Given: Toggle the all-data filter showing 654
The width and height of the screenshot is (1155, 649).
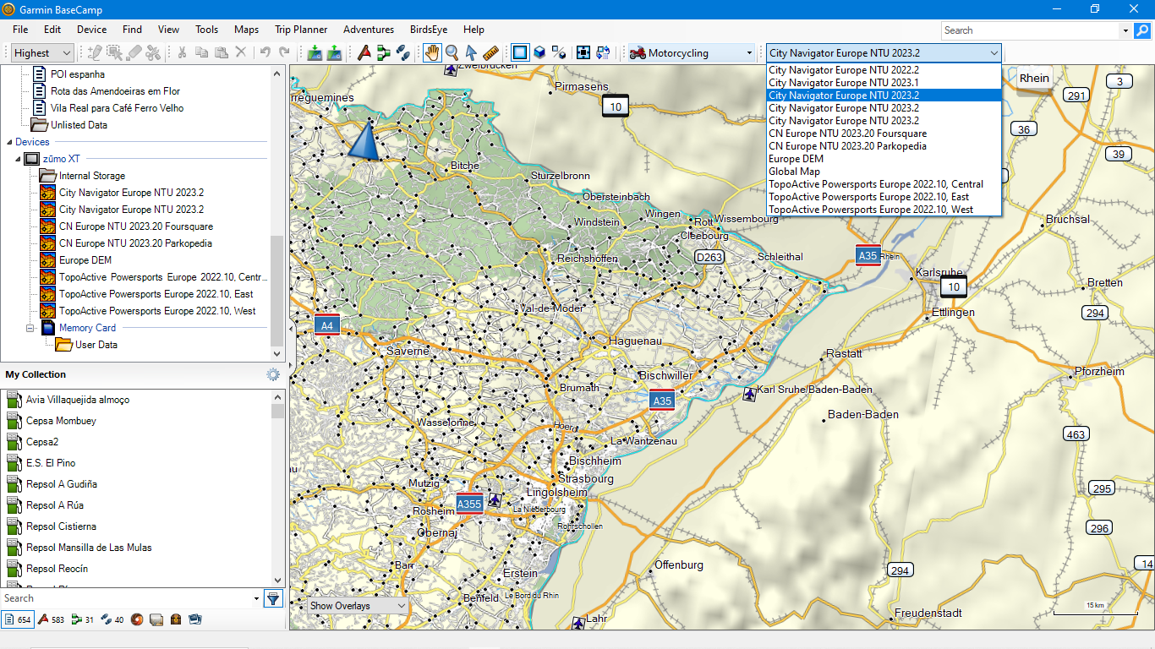Looking at the screenshot, I should point(18,619).
